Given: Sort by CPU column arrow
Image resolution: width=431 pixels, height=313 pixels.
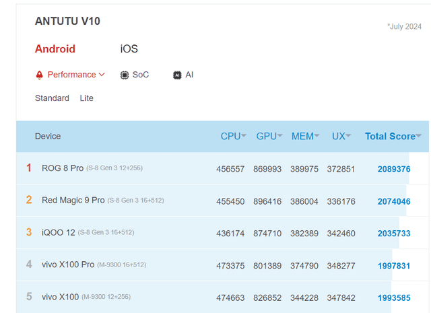Looking at the screenshot, I should [x=244, y=135].
